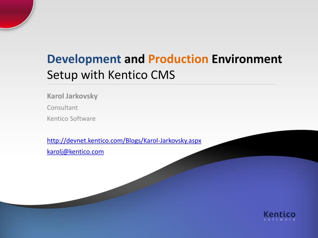This screenshot has width=318, height=238.
Task: Click the "Consultant" job title text
Action: (x=62, y=108)
